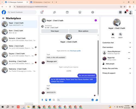Click the purple conversation info icon
This screenshot has width=136, height=109.
pos(96,20)
